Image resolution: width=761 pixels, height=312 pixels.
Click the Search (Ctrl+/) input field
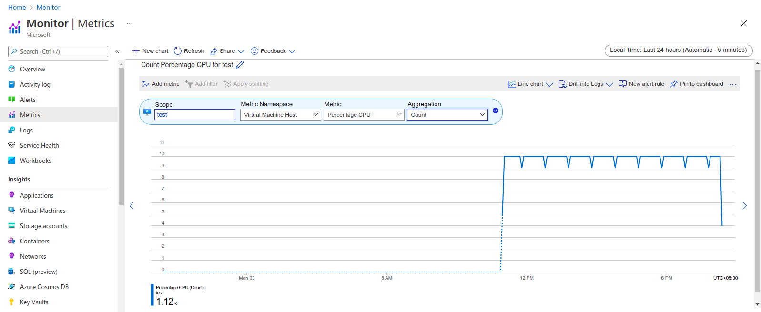pyautogui.click(x=58, y=51)
